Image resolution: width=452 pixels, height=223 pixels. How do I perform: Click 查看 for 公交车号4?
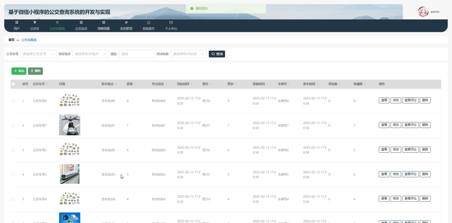coord(384,198)
